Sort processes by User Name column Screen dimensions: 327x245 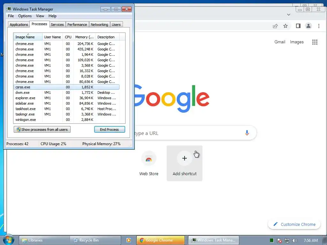click(x=52, y=37)
